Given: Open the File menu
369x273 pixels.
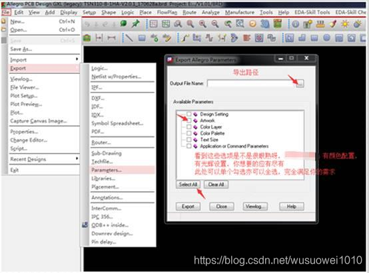Looking at the screenshot, I should [6, 12].
